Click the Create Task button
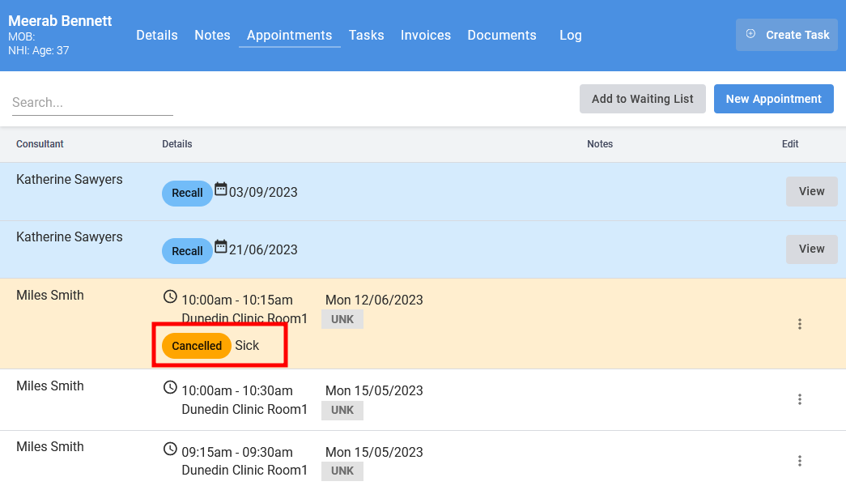Viewport: 846px width, 490px height. point(786,35)
